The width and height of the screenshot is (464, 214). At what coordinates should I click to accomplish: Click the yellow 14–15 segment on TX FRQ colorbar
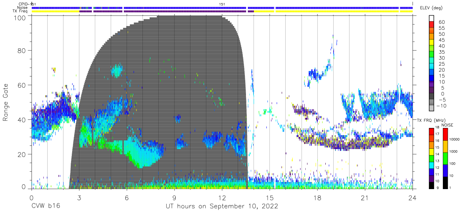pos(432,151)
